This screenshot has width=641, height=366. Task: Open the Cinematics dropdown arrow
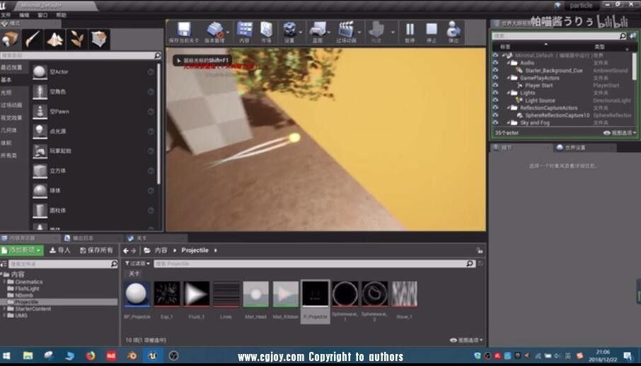click(359, 32)
